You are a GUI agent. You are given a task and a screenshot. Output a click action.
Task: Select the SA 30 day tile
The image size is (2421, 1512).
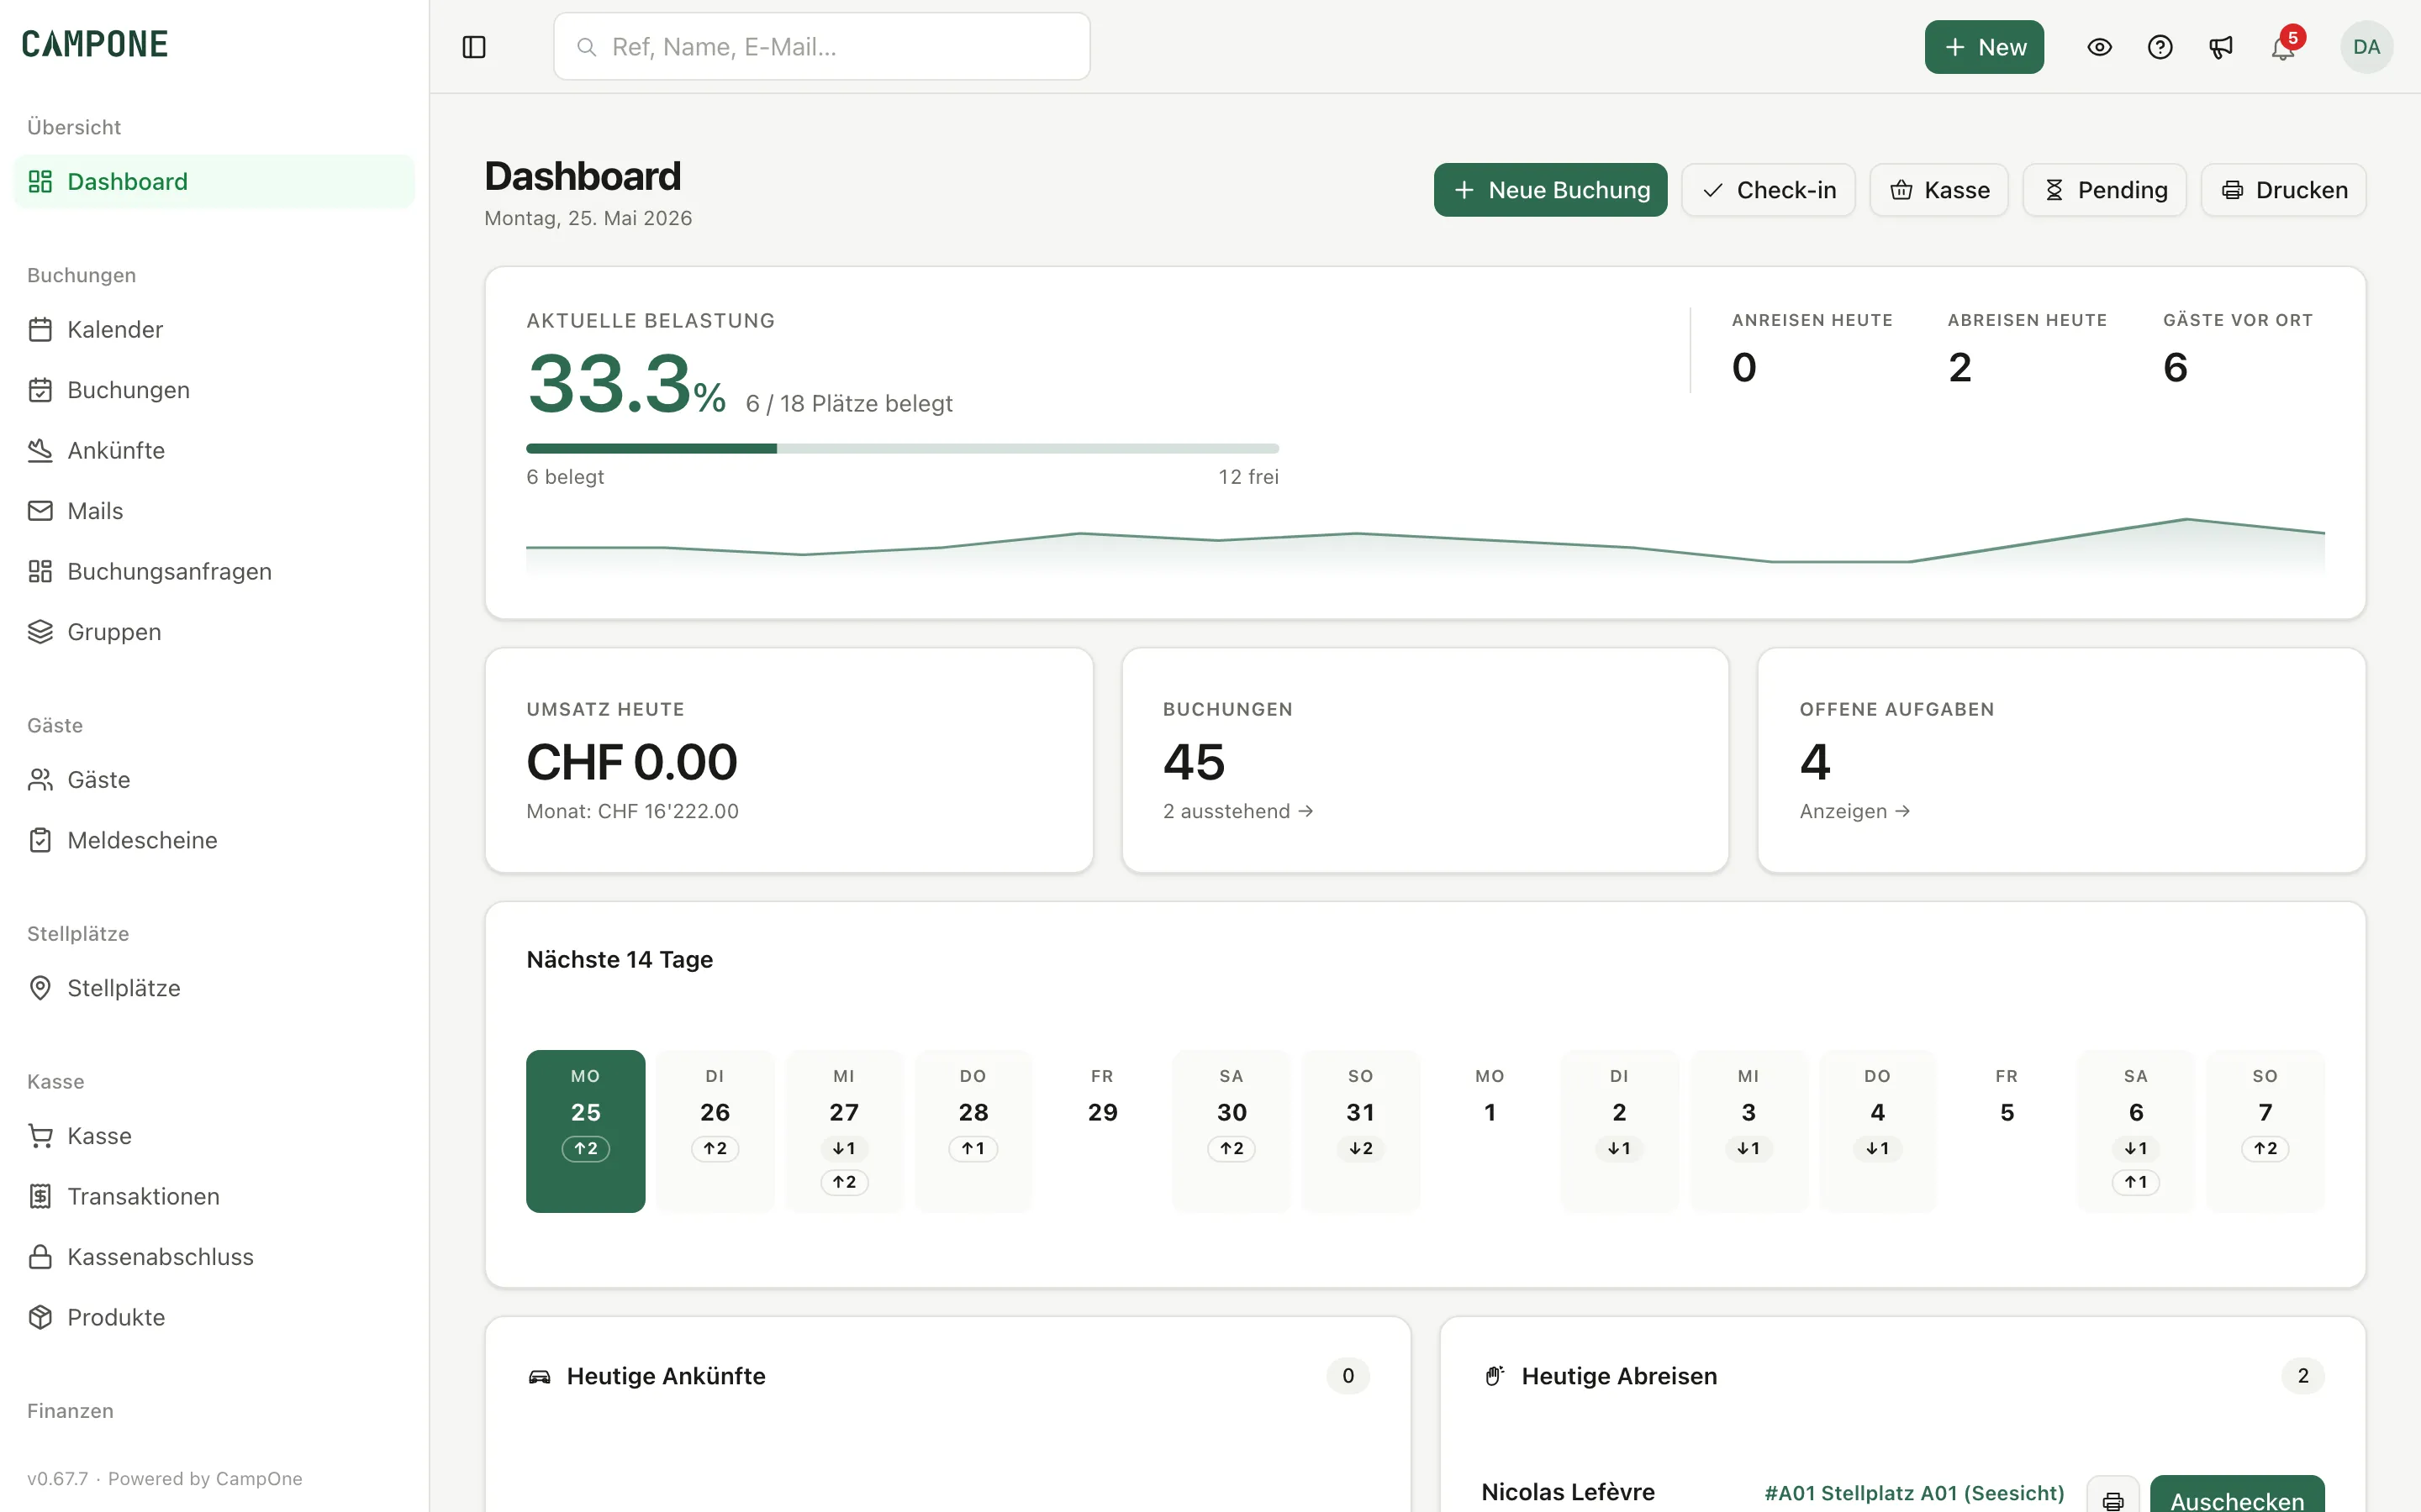tap(1232, 1131)
